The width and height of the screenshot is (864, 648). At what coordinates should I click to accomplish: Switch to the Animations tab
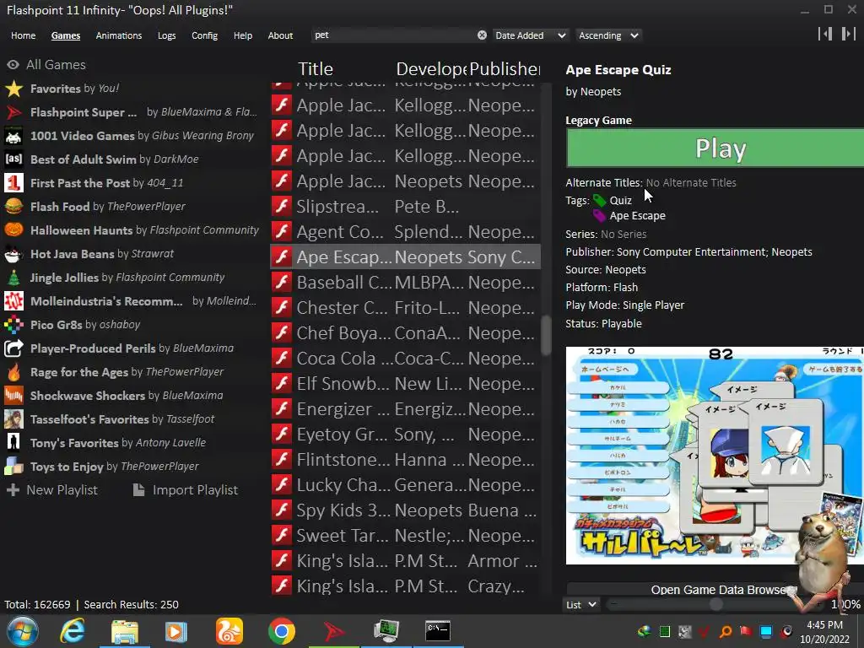pyautogui.click(x=118, y=35)
